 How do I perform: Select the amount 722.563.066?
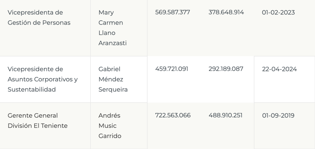coord(173,116)
